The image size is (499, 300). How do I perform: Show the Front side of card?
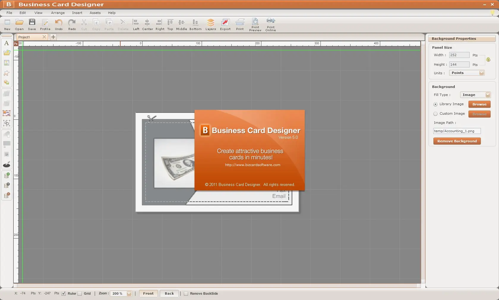point(148,293)
